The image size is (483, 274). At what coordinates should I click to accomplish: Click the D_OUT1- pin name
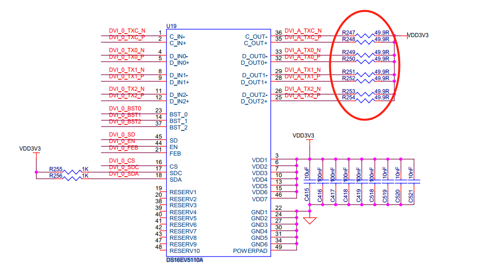tap(255, 75)
